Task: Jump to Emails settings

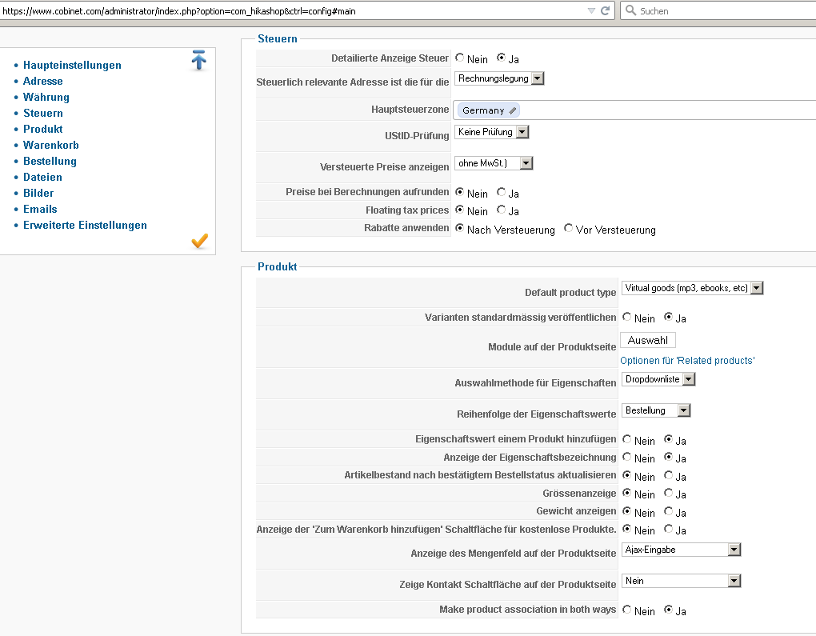Action: click(x=40, y=210)
